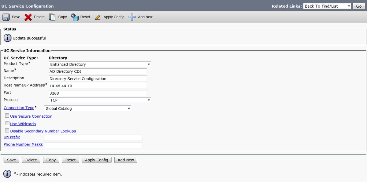367x182 pixels.
Task: Click the Uri Prefix input field
Action: [93, 138]
